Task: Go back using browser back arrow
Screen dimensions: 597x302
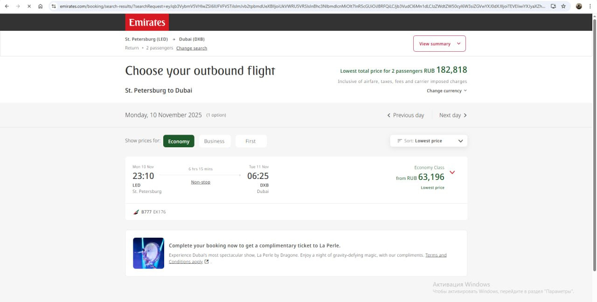Action: pyautogui.click(x=7, y=7)
